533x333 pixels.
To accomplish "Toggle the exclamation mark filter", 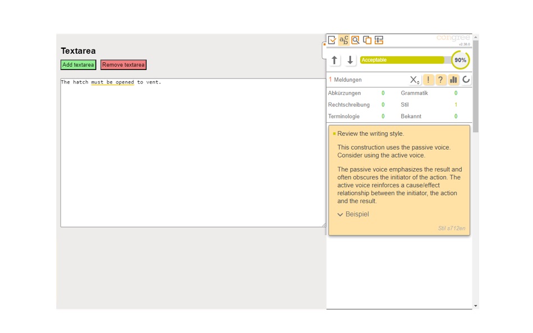I will pos(428,80).
